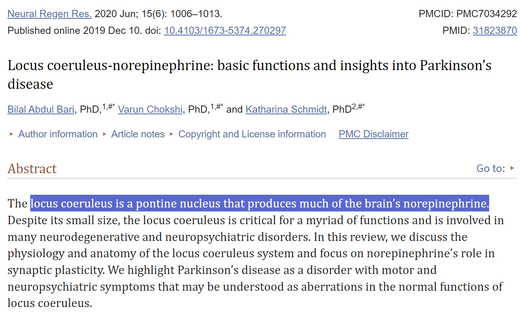Open the PMC Disclaimer link
Viewport: 529px width, 313px height.
[x=373, y=134]
